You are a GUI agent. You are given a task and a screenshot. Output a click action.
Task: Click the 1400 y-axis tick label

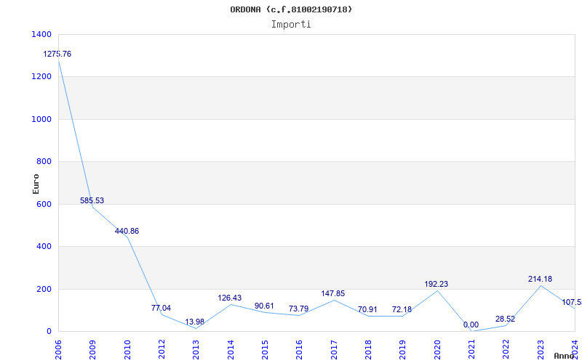pos(41,35)
